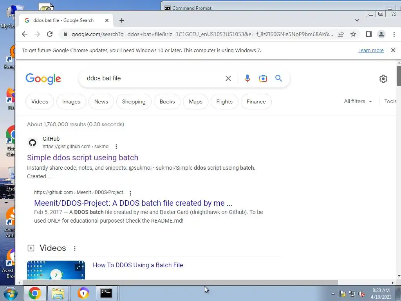
Task: Open Meenit/DDOS-Project result link
Action: (133, 203)
